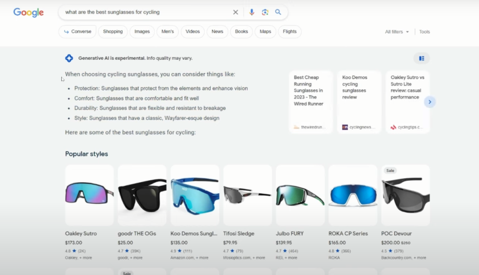Click the POC Devour product name
The width and height of the screenshot is (479, 275).
397,234
